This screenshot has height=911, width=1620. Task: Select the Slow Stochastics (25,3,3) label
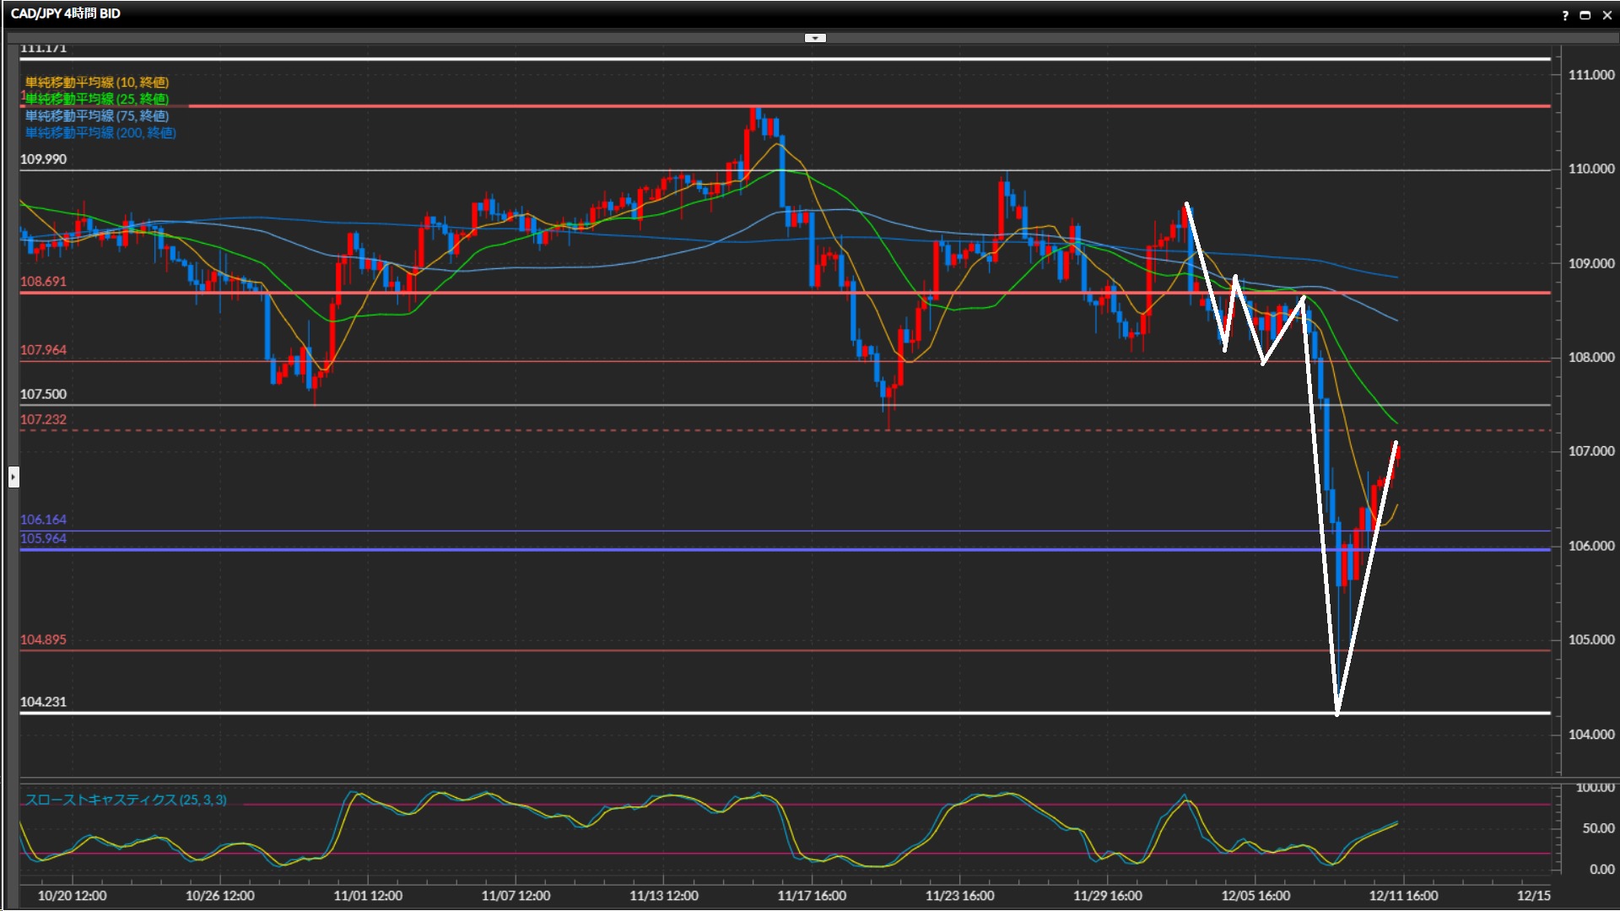[126, 800]
